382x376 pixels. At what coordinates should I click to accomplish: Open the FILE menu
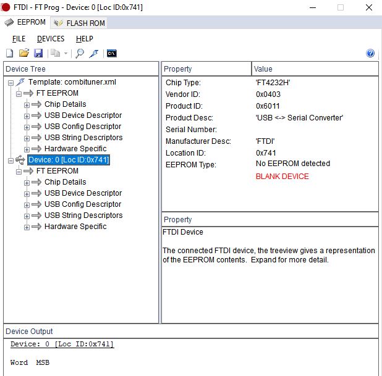[19, 39]
